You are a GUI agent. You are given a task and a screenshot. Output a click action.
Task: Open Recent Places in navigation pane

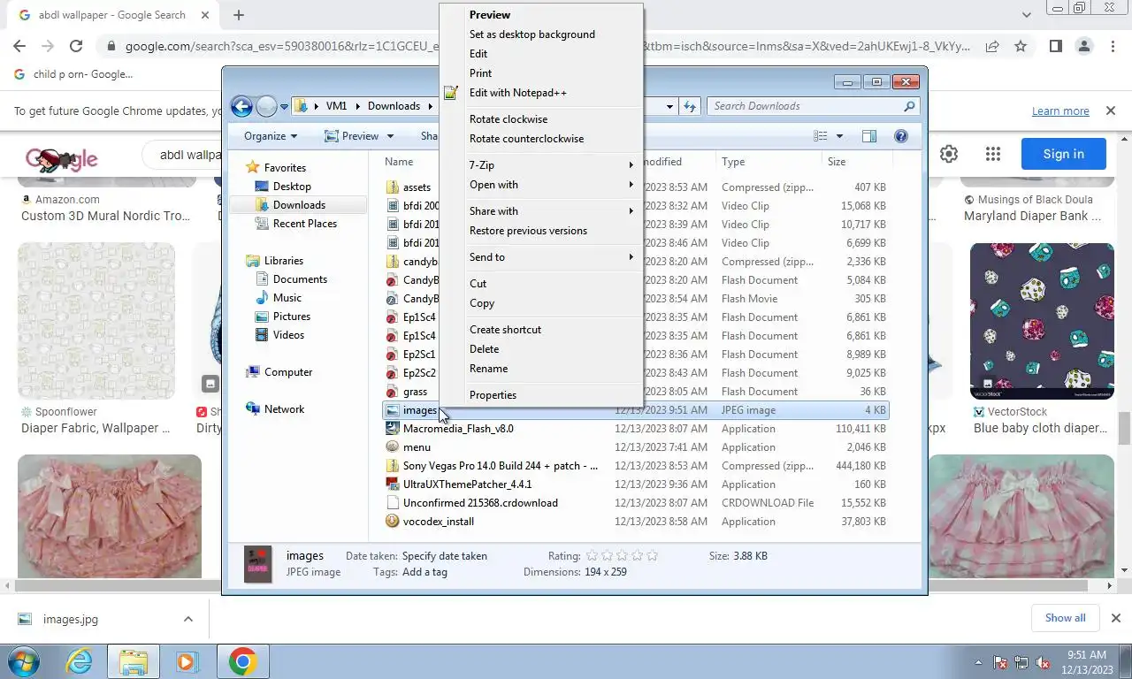(x=304, y=224)
